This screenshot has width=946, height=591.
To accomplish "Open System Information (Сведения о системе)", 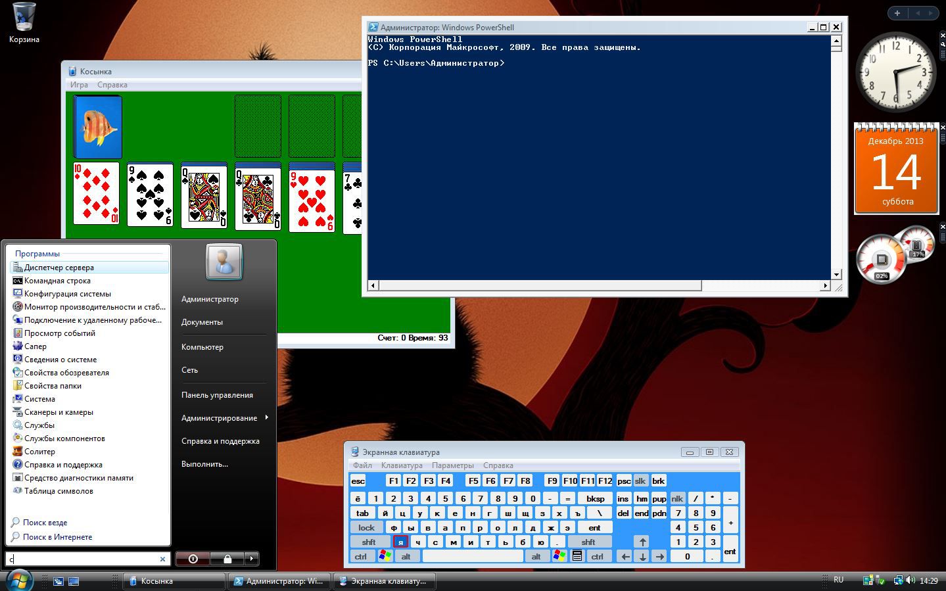I will (x=89, y=360).
